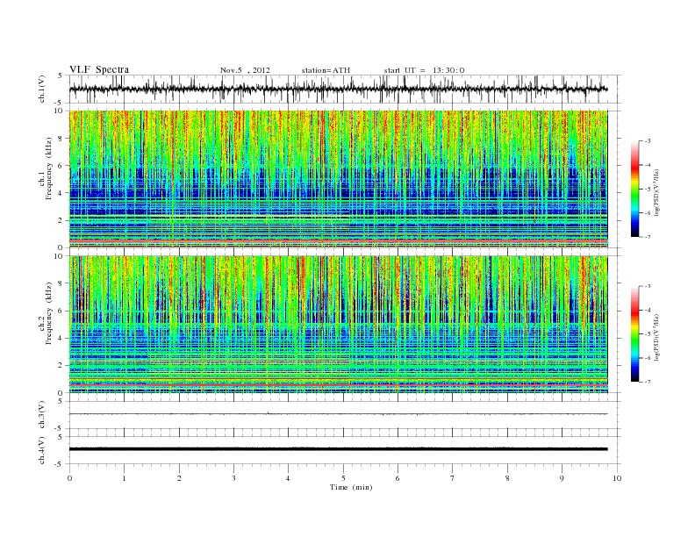The width and height of the screenshot is (695, 537).
Task: Click time axis tick label 9
Action: (562, 478)
